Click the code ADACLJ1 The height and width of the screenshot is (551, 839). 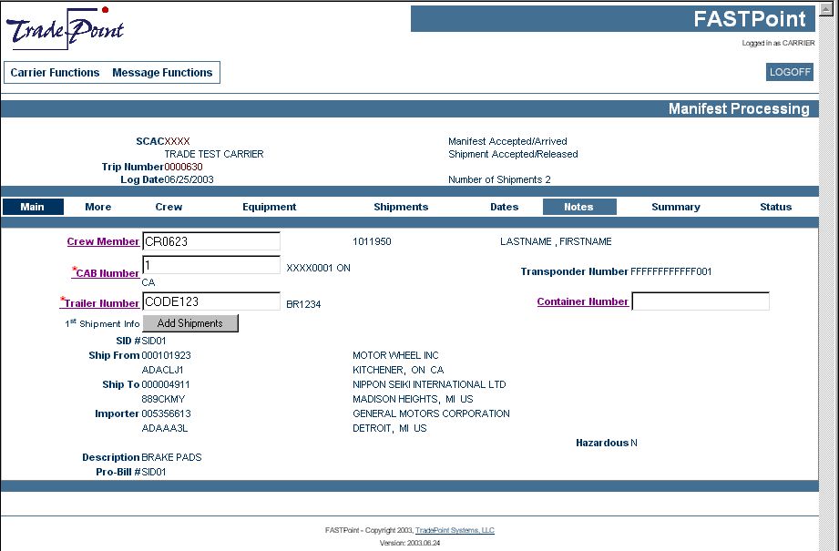(163, 370)
